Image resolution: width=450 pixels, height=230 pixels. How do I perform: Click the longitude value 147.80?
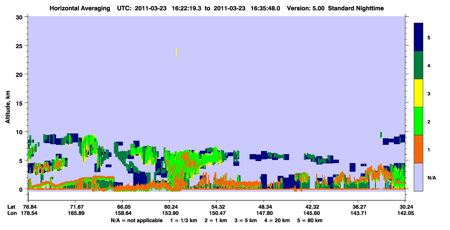click(264, 213)
